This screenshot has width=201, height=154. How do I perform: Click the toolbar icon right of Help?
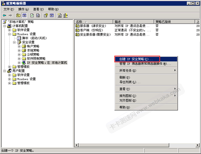(x=52, y=16)
